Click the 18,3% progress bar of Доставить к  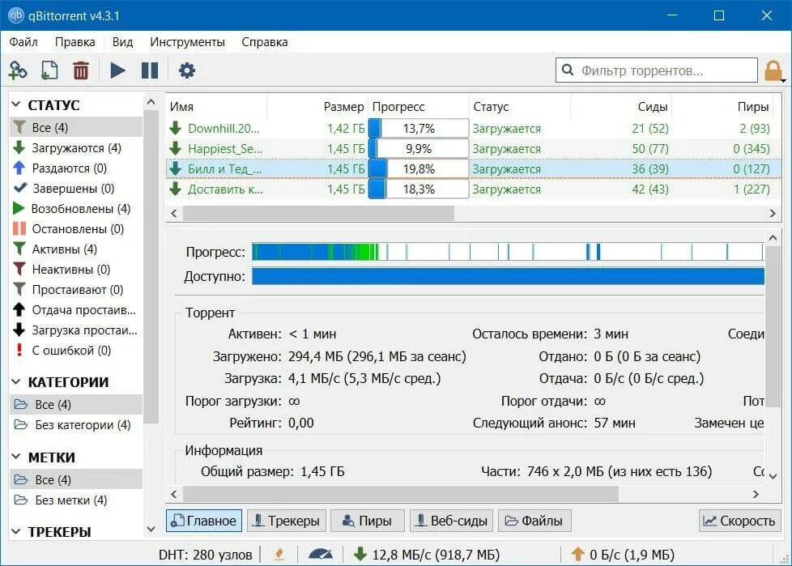tap(419, 189)
